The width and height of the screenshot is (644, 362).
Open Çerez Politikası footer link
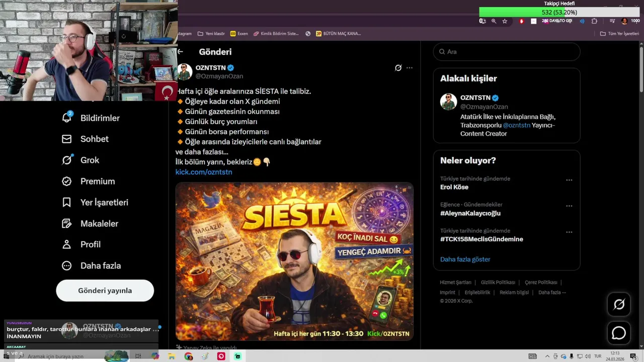click(541, 283)
